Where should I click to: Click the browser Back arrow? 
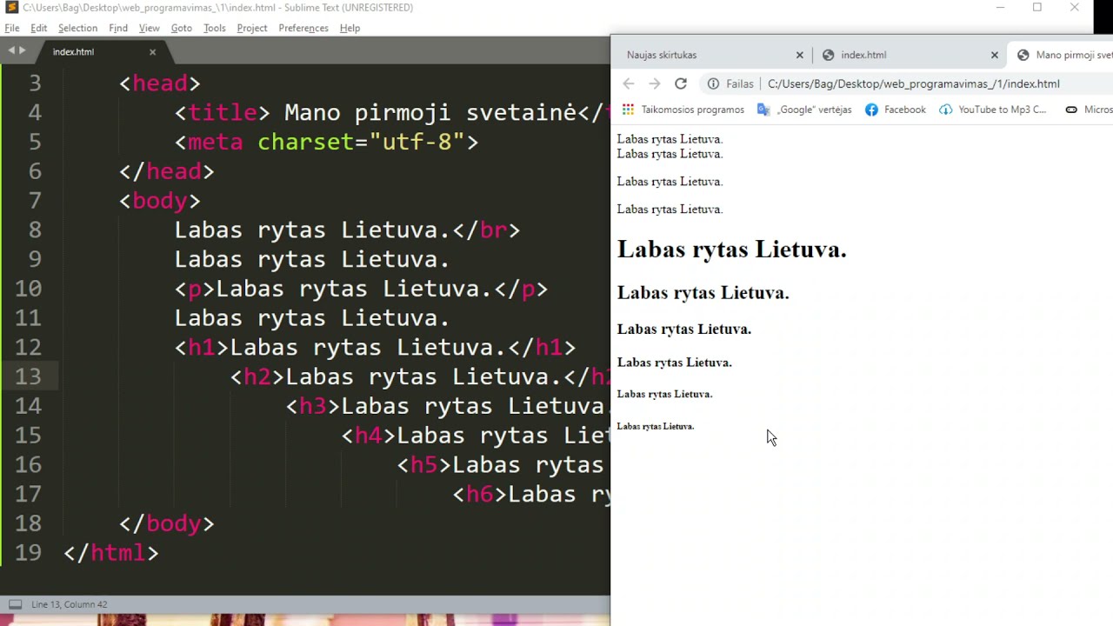(629, 83)
